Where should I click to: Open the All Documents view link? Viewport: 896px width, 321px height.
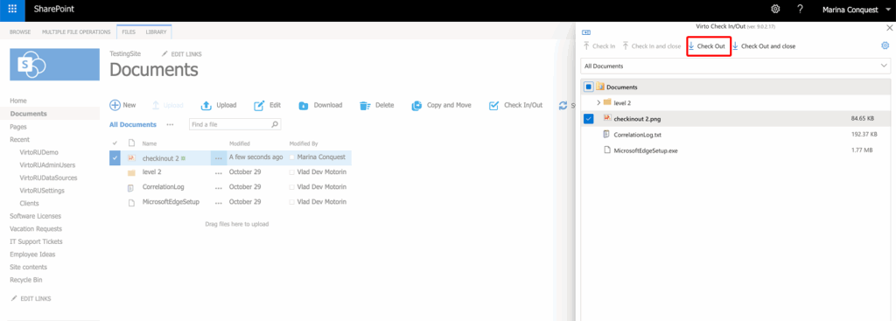tap(133, 124)
